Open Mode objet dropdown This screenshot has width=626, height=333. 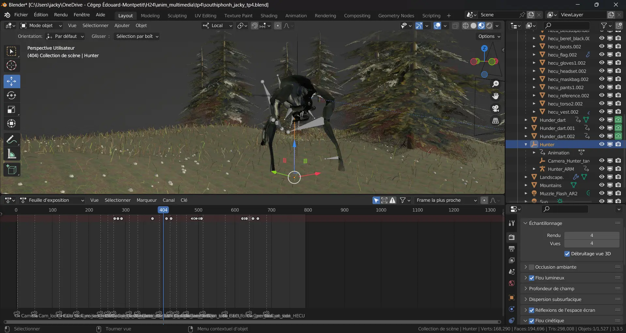(x=41, y=25)
